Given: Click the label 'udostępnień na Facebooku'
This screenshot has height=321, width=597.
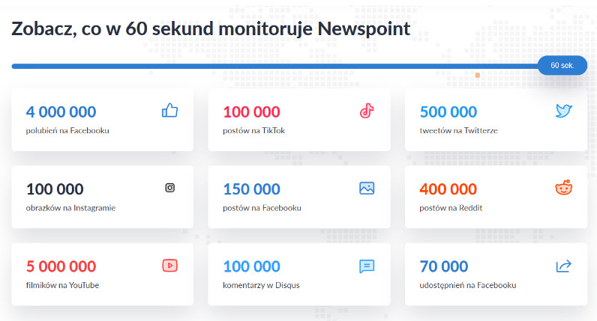Looking at the screenshot, I should [x=467, y=285].
